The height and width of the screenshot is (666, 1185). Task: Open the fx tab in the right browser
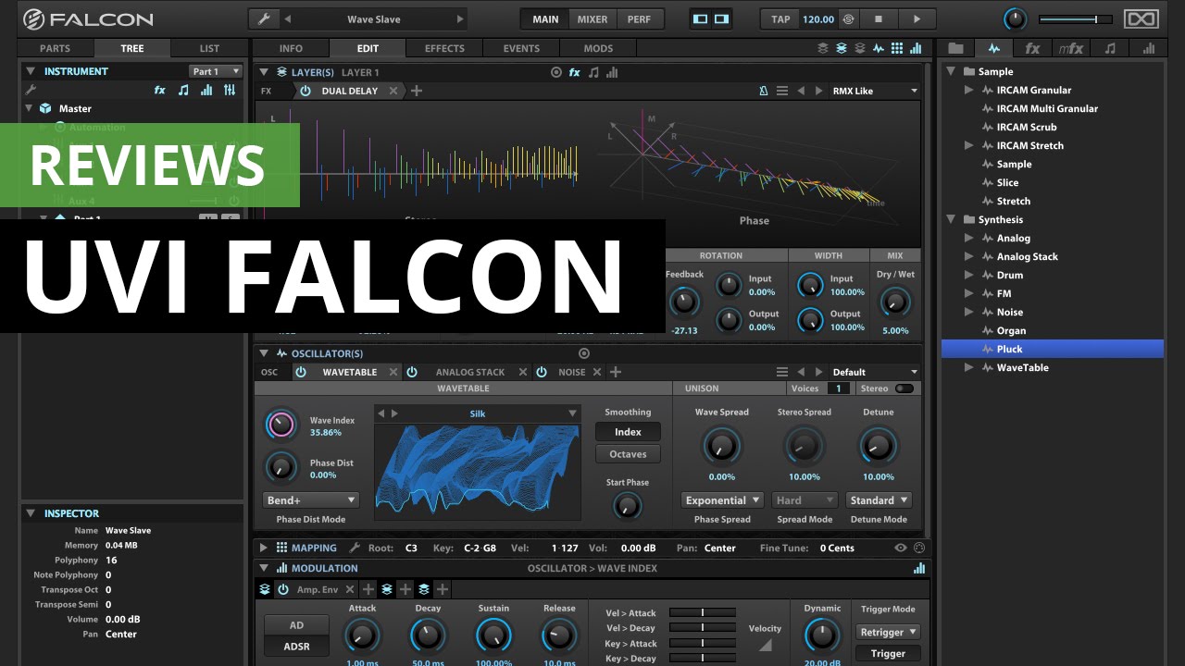[x=1032, y=48]
